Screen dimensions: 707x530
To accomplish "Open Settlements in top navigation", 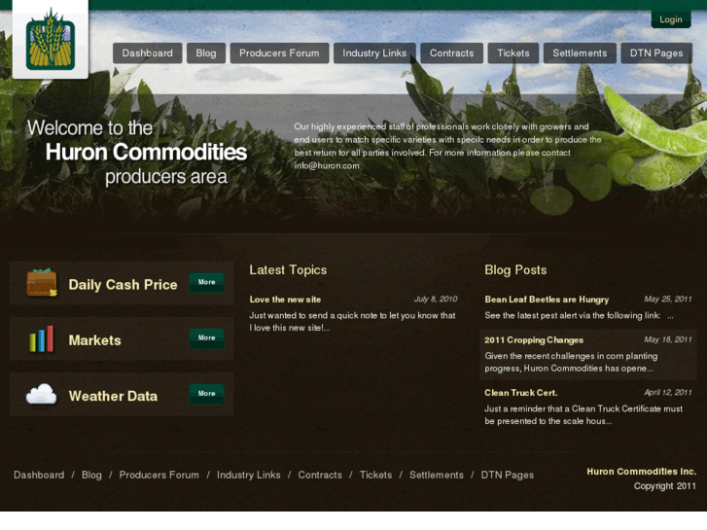I will (580, 53).
